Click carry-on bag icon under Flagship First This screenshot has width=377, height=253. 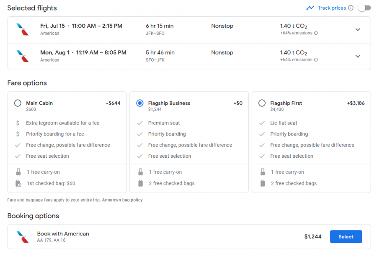pyautogui.click(x=263, y=172)
